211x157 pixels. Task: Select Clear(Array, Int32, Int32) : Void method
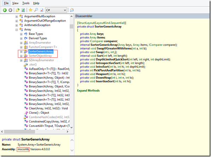pos(48,108)
